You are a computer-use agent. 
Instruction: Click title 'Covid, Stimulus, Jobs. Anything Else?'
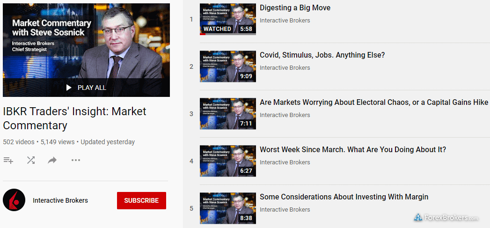(x=322, y=55)
